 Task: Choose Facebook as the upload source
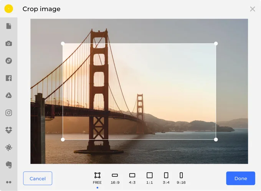coord(8,78)
